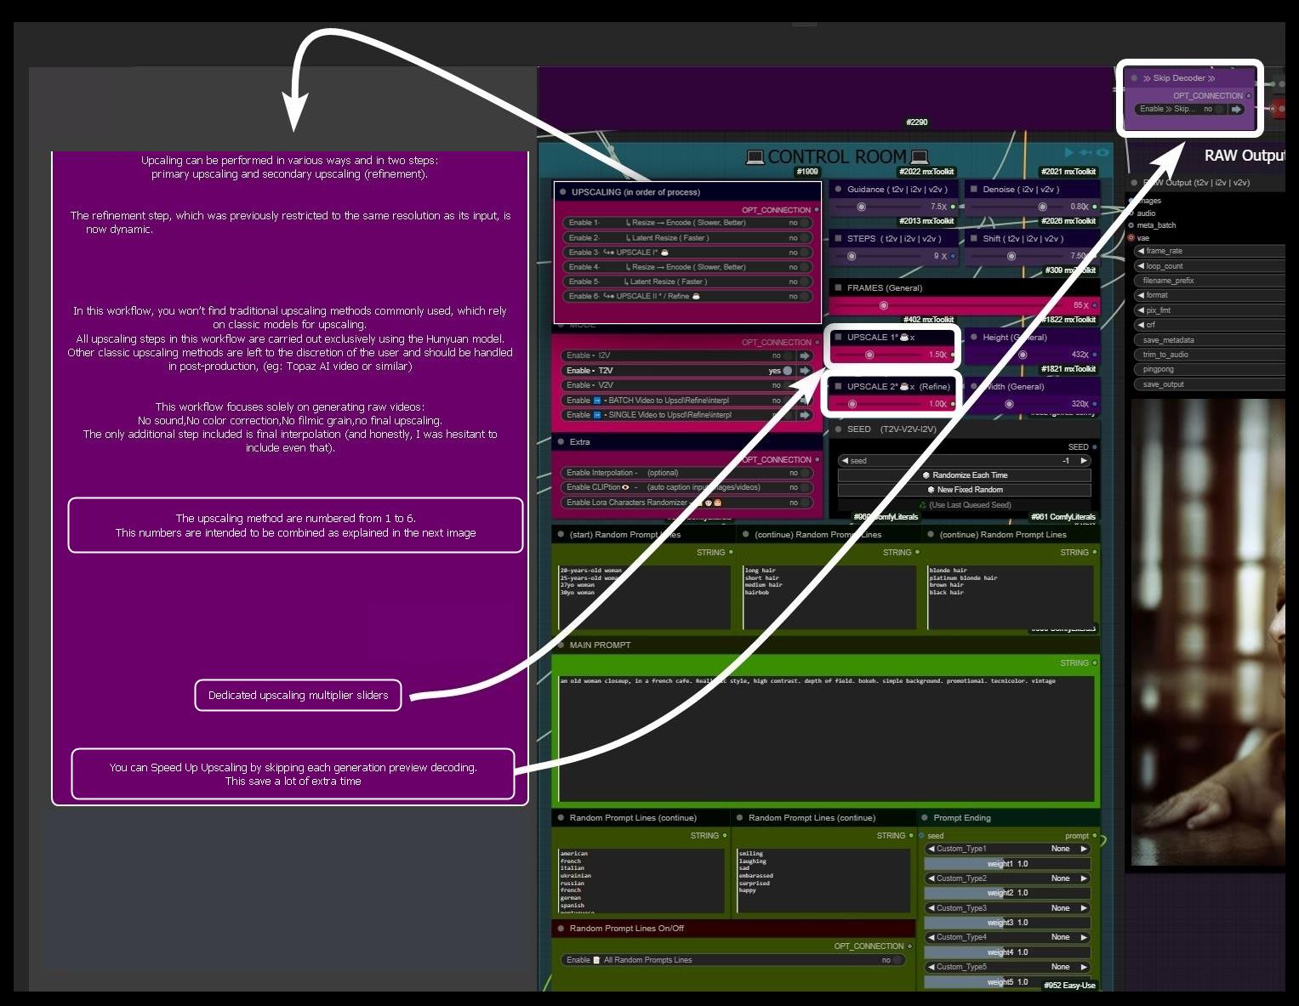Click New Fixed Random seed button

tap(965, 490)
